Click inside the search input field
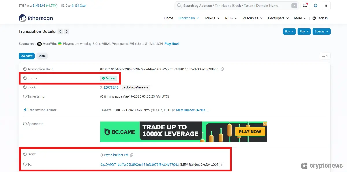The image size is (347, 172). pos(231,6)
